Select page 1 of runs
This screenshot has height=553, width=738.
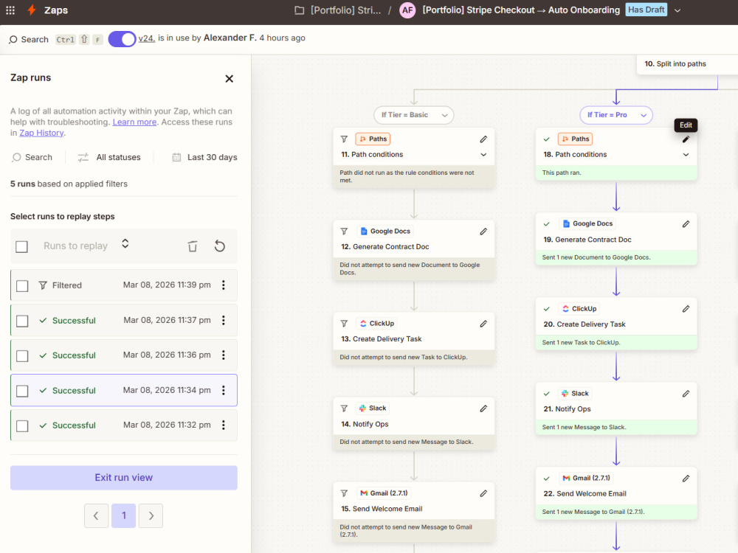point(124,516)
